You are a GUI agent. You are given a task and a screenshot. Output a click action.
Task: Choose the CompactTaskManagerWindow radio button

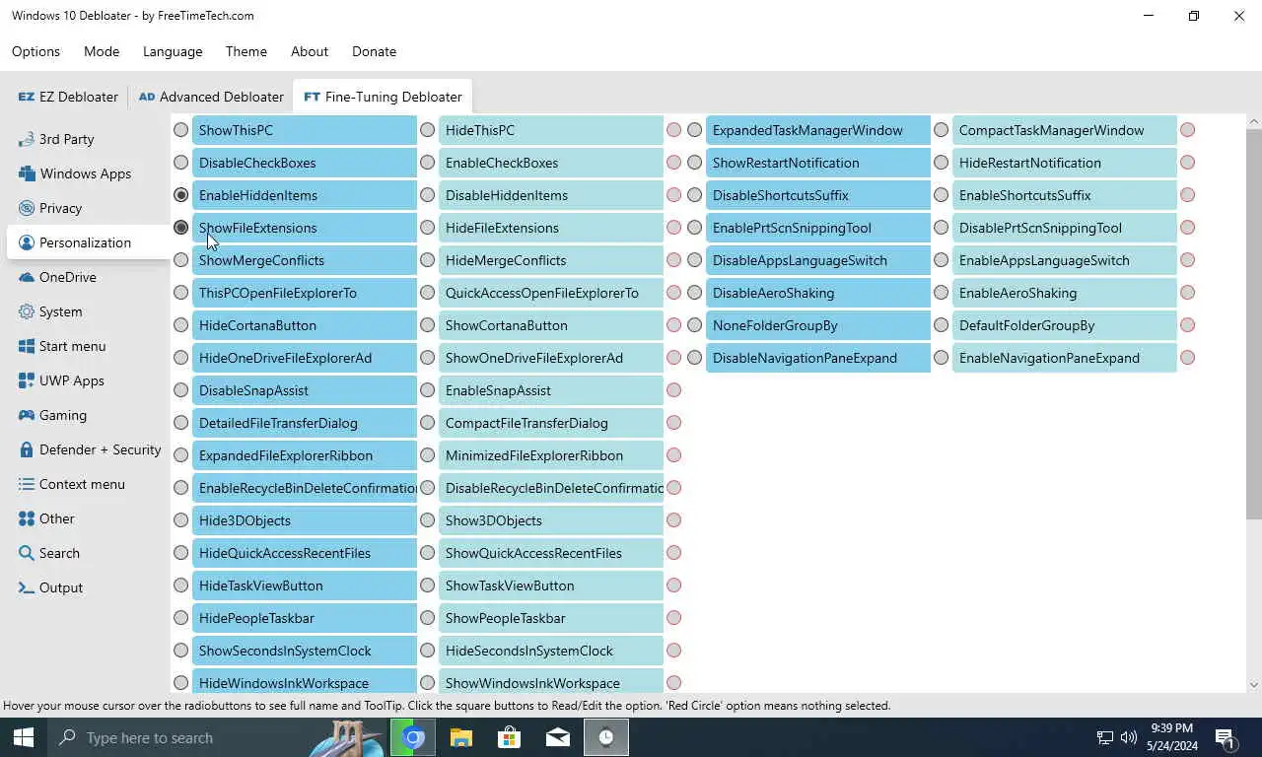941,130
